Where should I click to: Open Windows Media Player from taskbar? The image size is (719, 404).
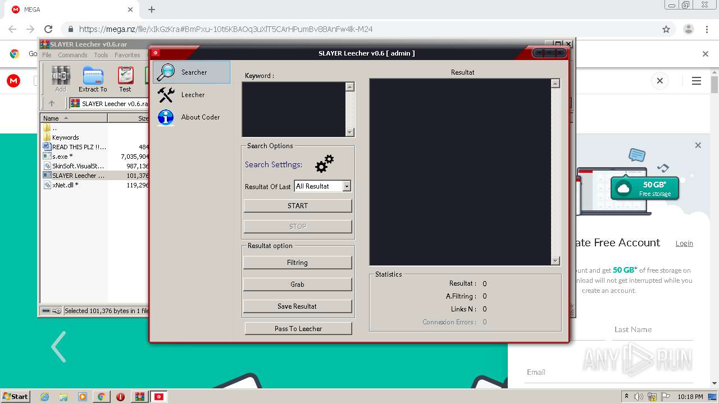(83, 397)
